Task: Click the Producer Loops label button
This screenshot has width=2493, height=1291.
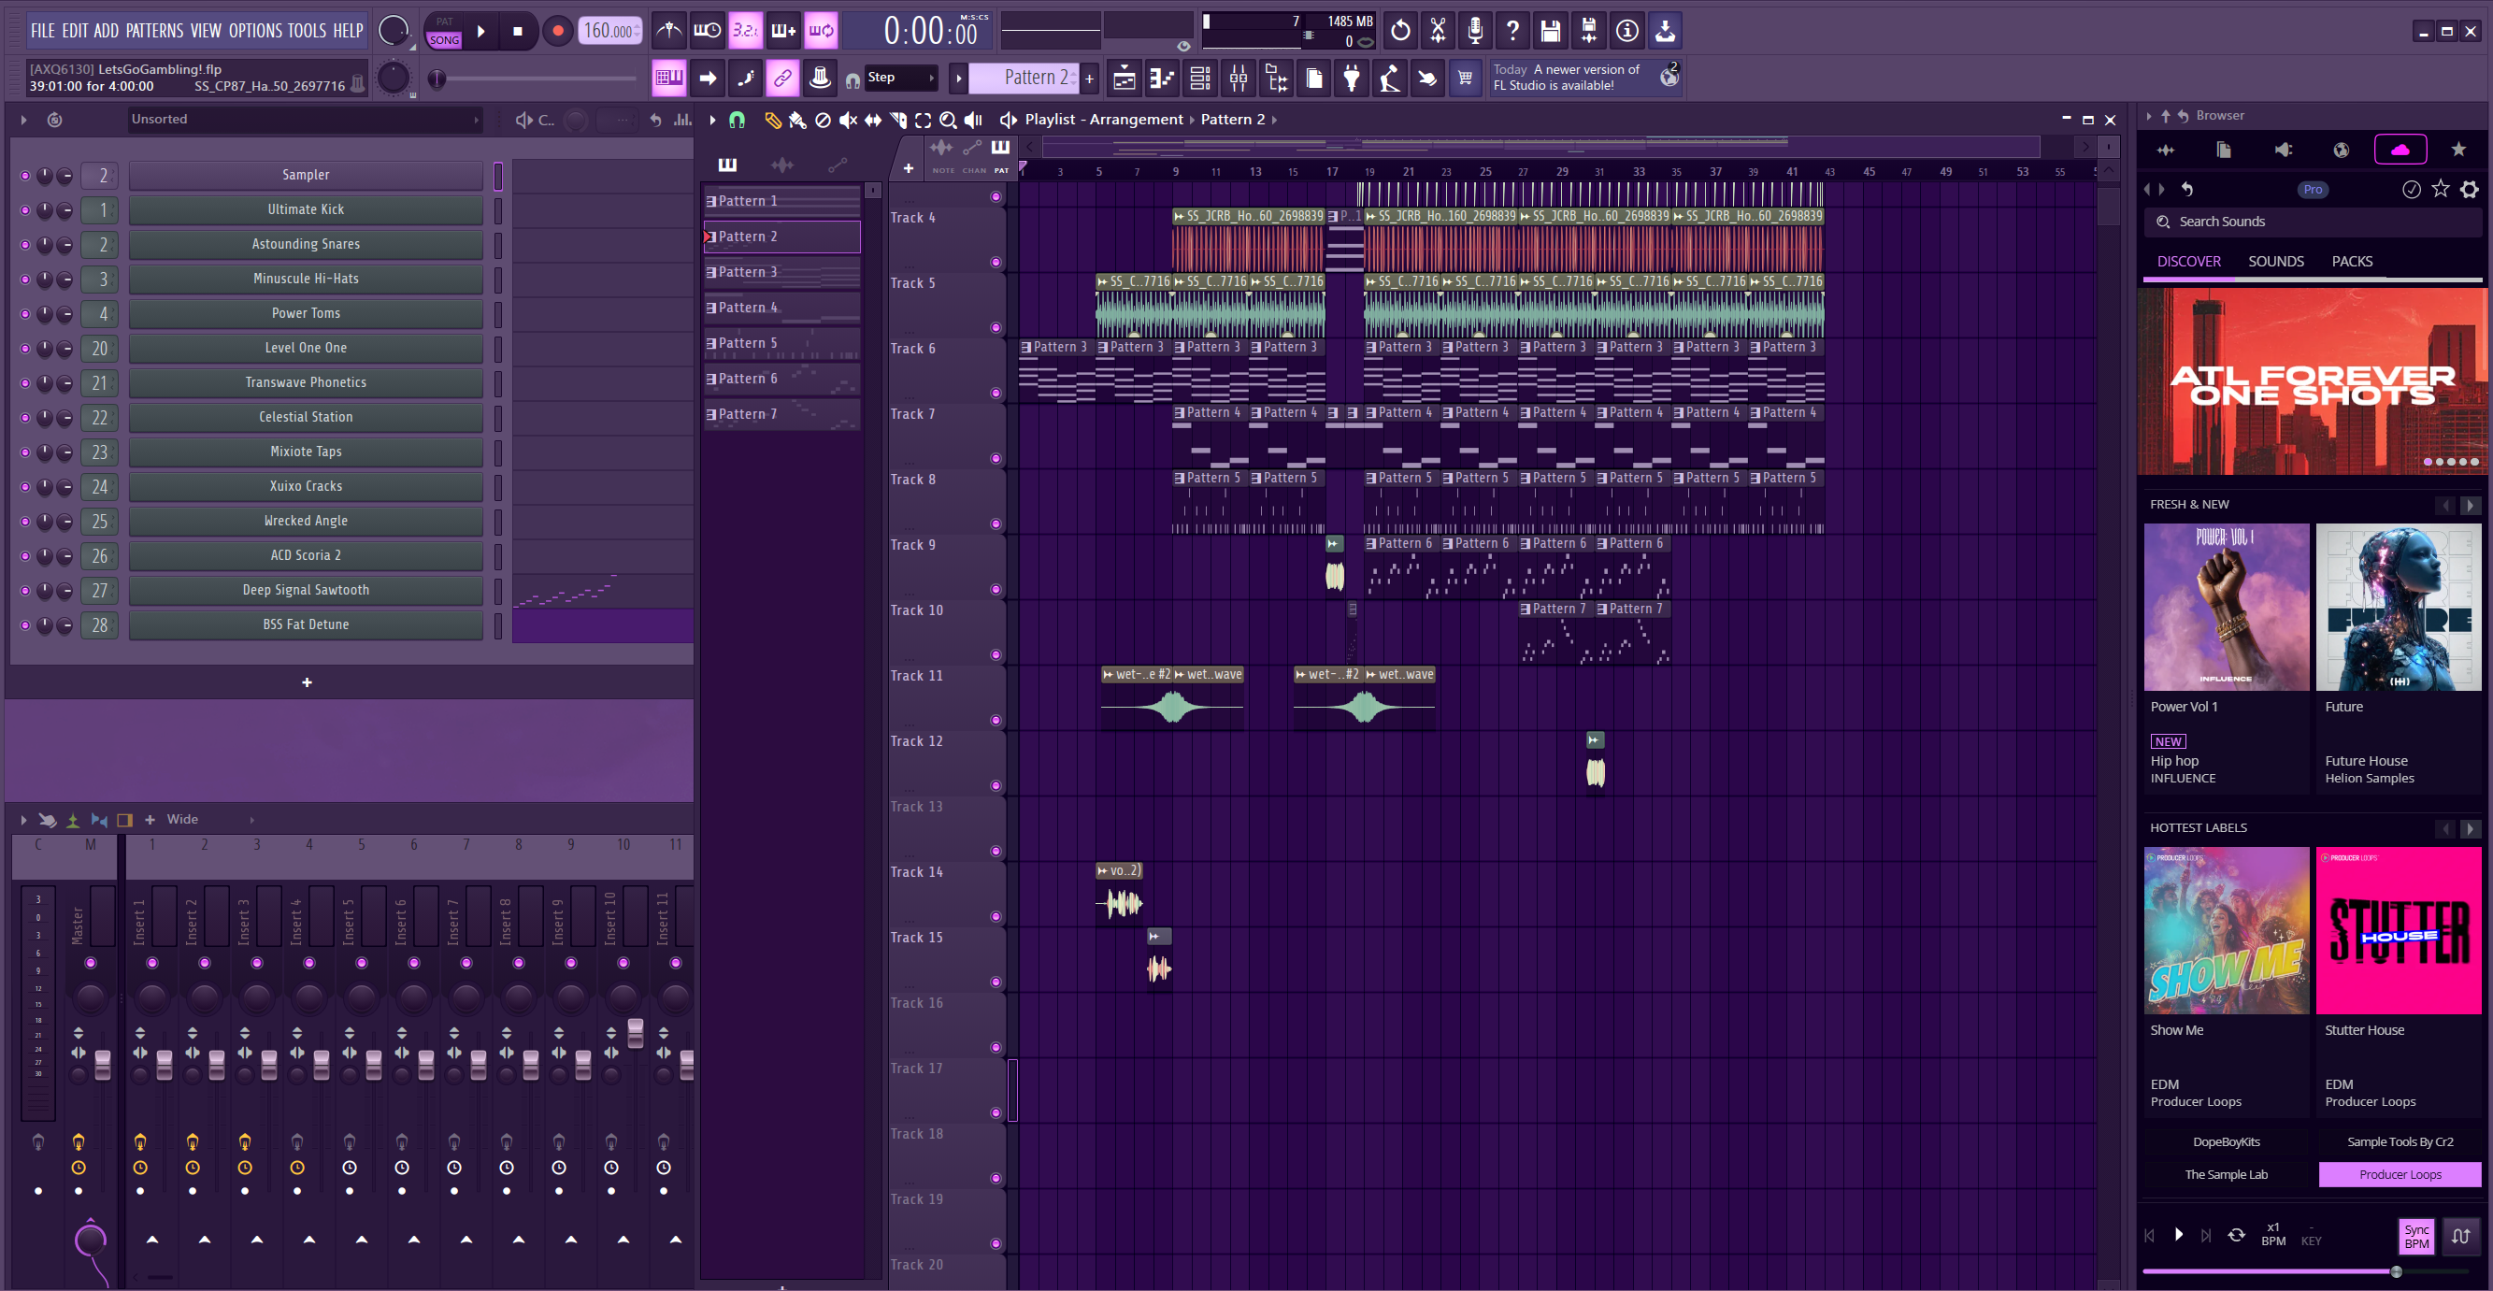Action: point(2400,1174)
